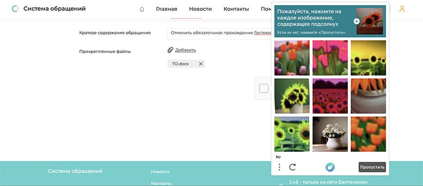Click the paperclip attach icon

point(170,50)
